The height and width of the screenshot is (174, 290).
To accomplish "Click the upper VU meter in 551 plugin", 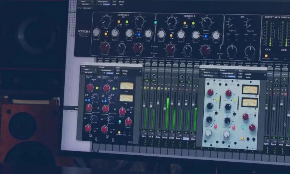I will pos(127,86).
